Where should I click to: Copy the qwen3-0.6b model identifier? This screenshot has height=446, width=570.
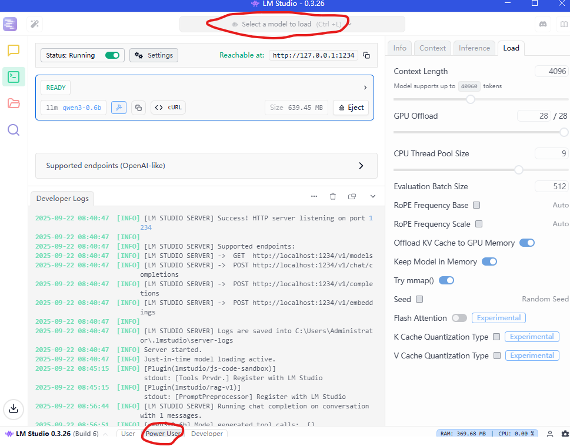[x=138, y=108]
